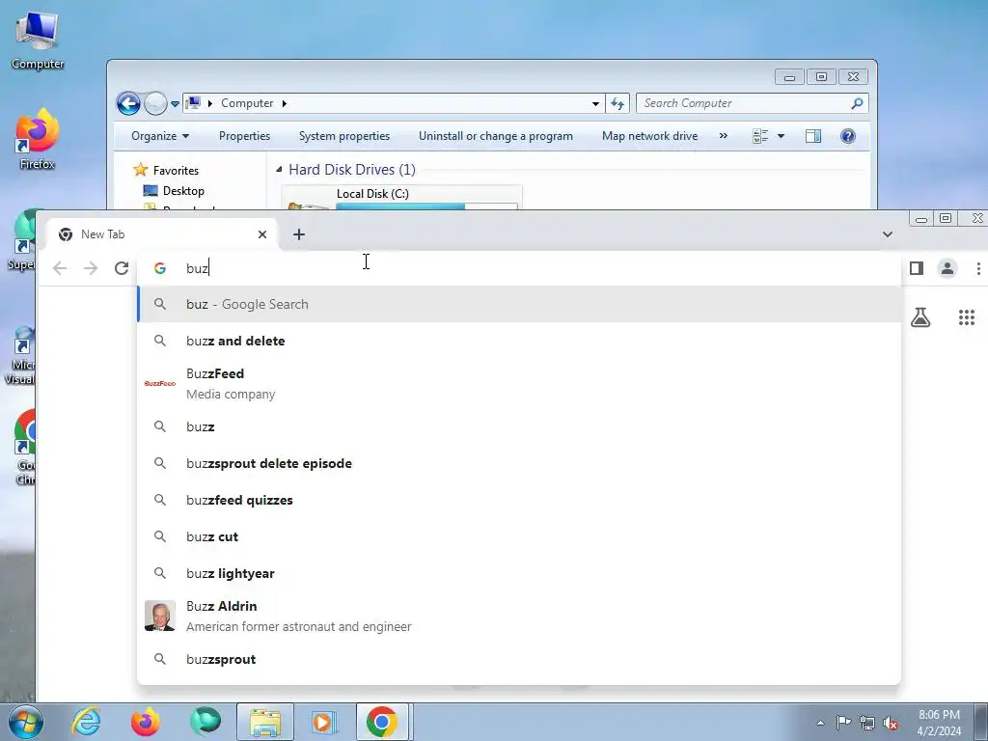Select plain 'buzz' suggestion
The width and height of the screenshot is (988, 741).
point(519,426)
